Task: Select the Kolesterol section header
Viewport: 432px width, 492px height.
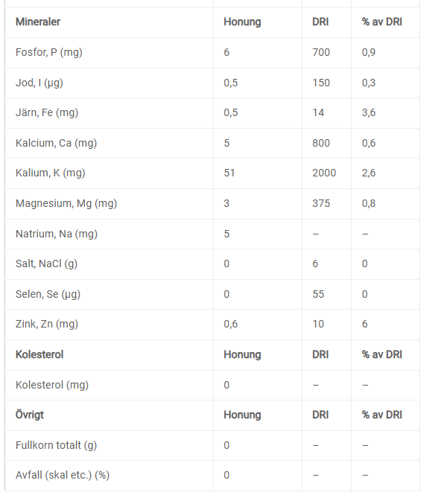Action: pos(39,354)
